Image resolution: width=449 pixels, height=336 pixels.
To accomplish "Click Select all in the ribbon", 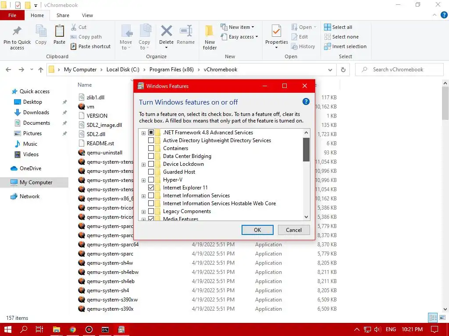I will (x=338, y=27).
